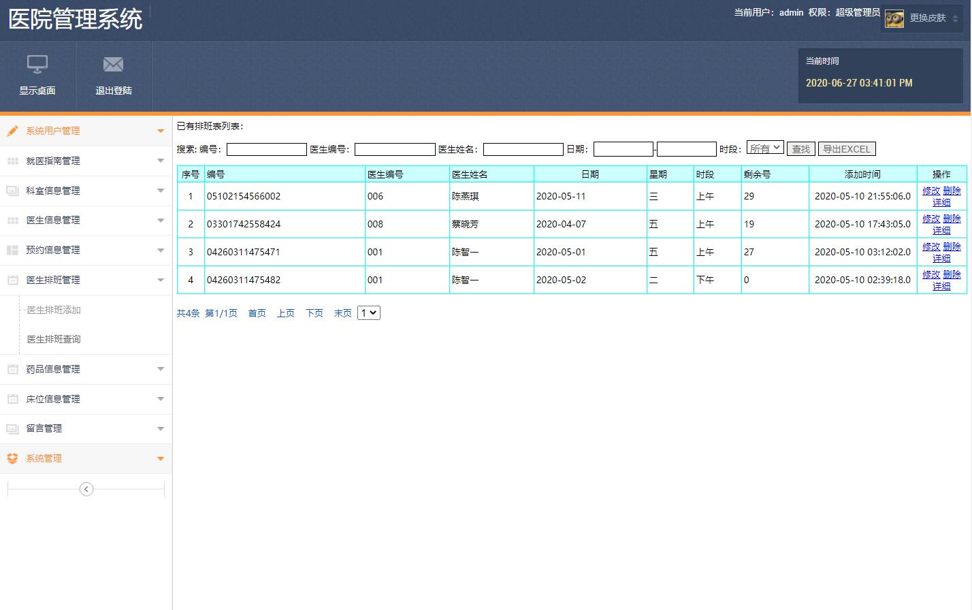Click 导出EXCEL to export data
This screenshot has height=610, width=972.
[847, 148]
